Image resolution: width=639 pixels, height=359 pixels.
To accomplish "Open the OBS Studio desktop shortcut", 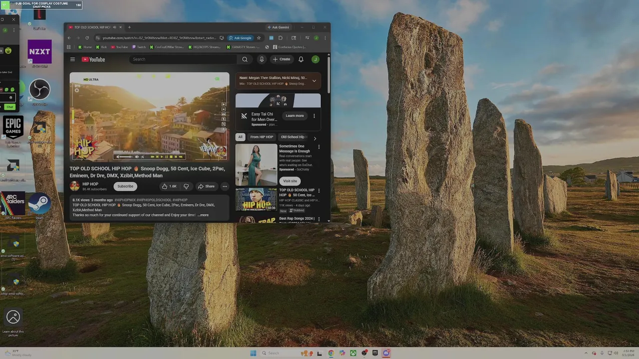I will pyautogui.click(x=39, y=92).
